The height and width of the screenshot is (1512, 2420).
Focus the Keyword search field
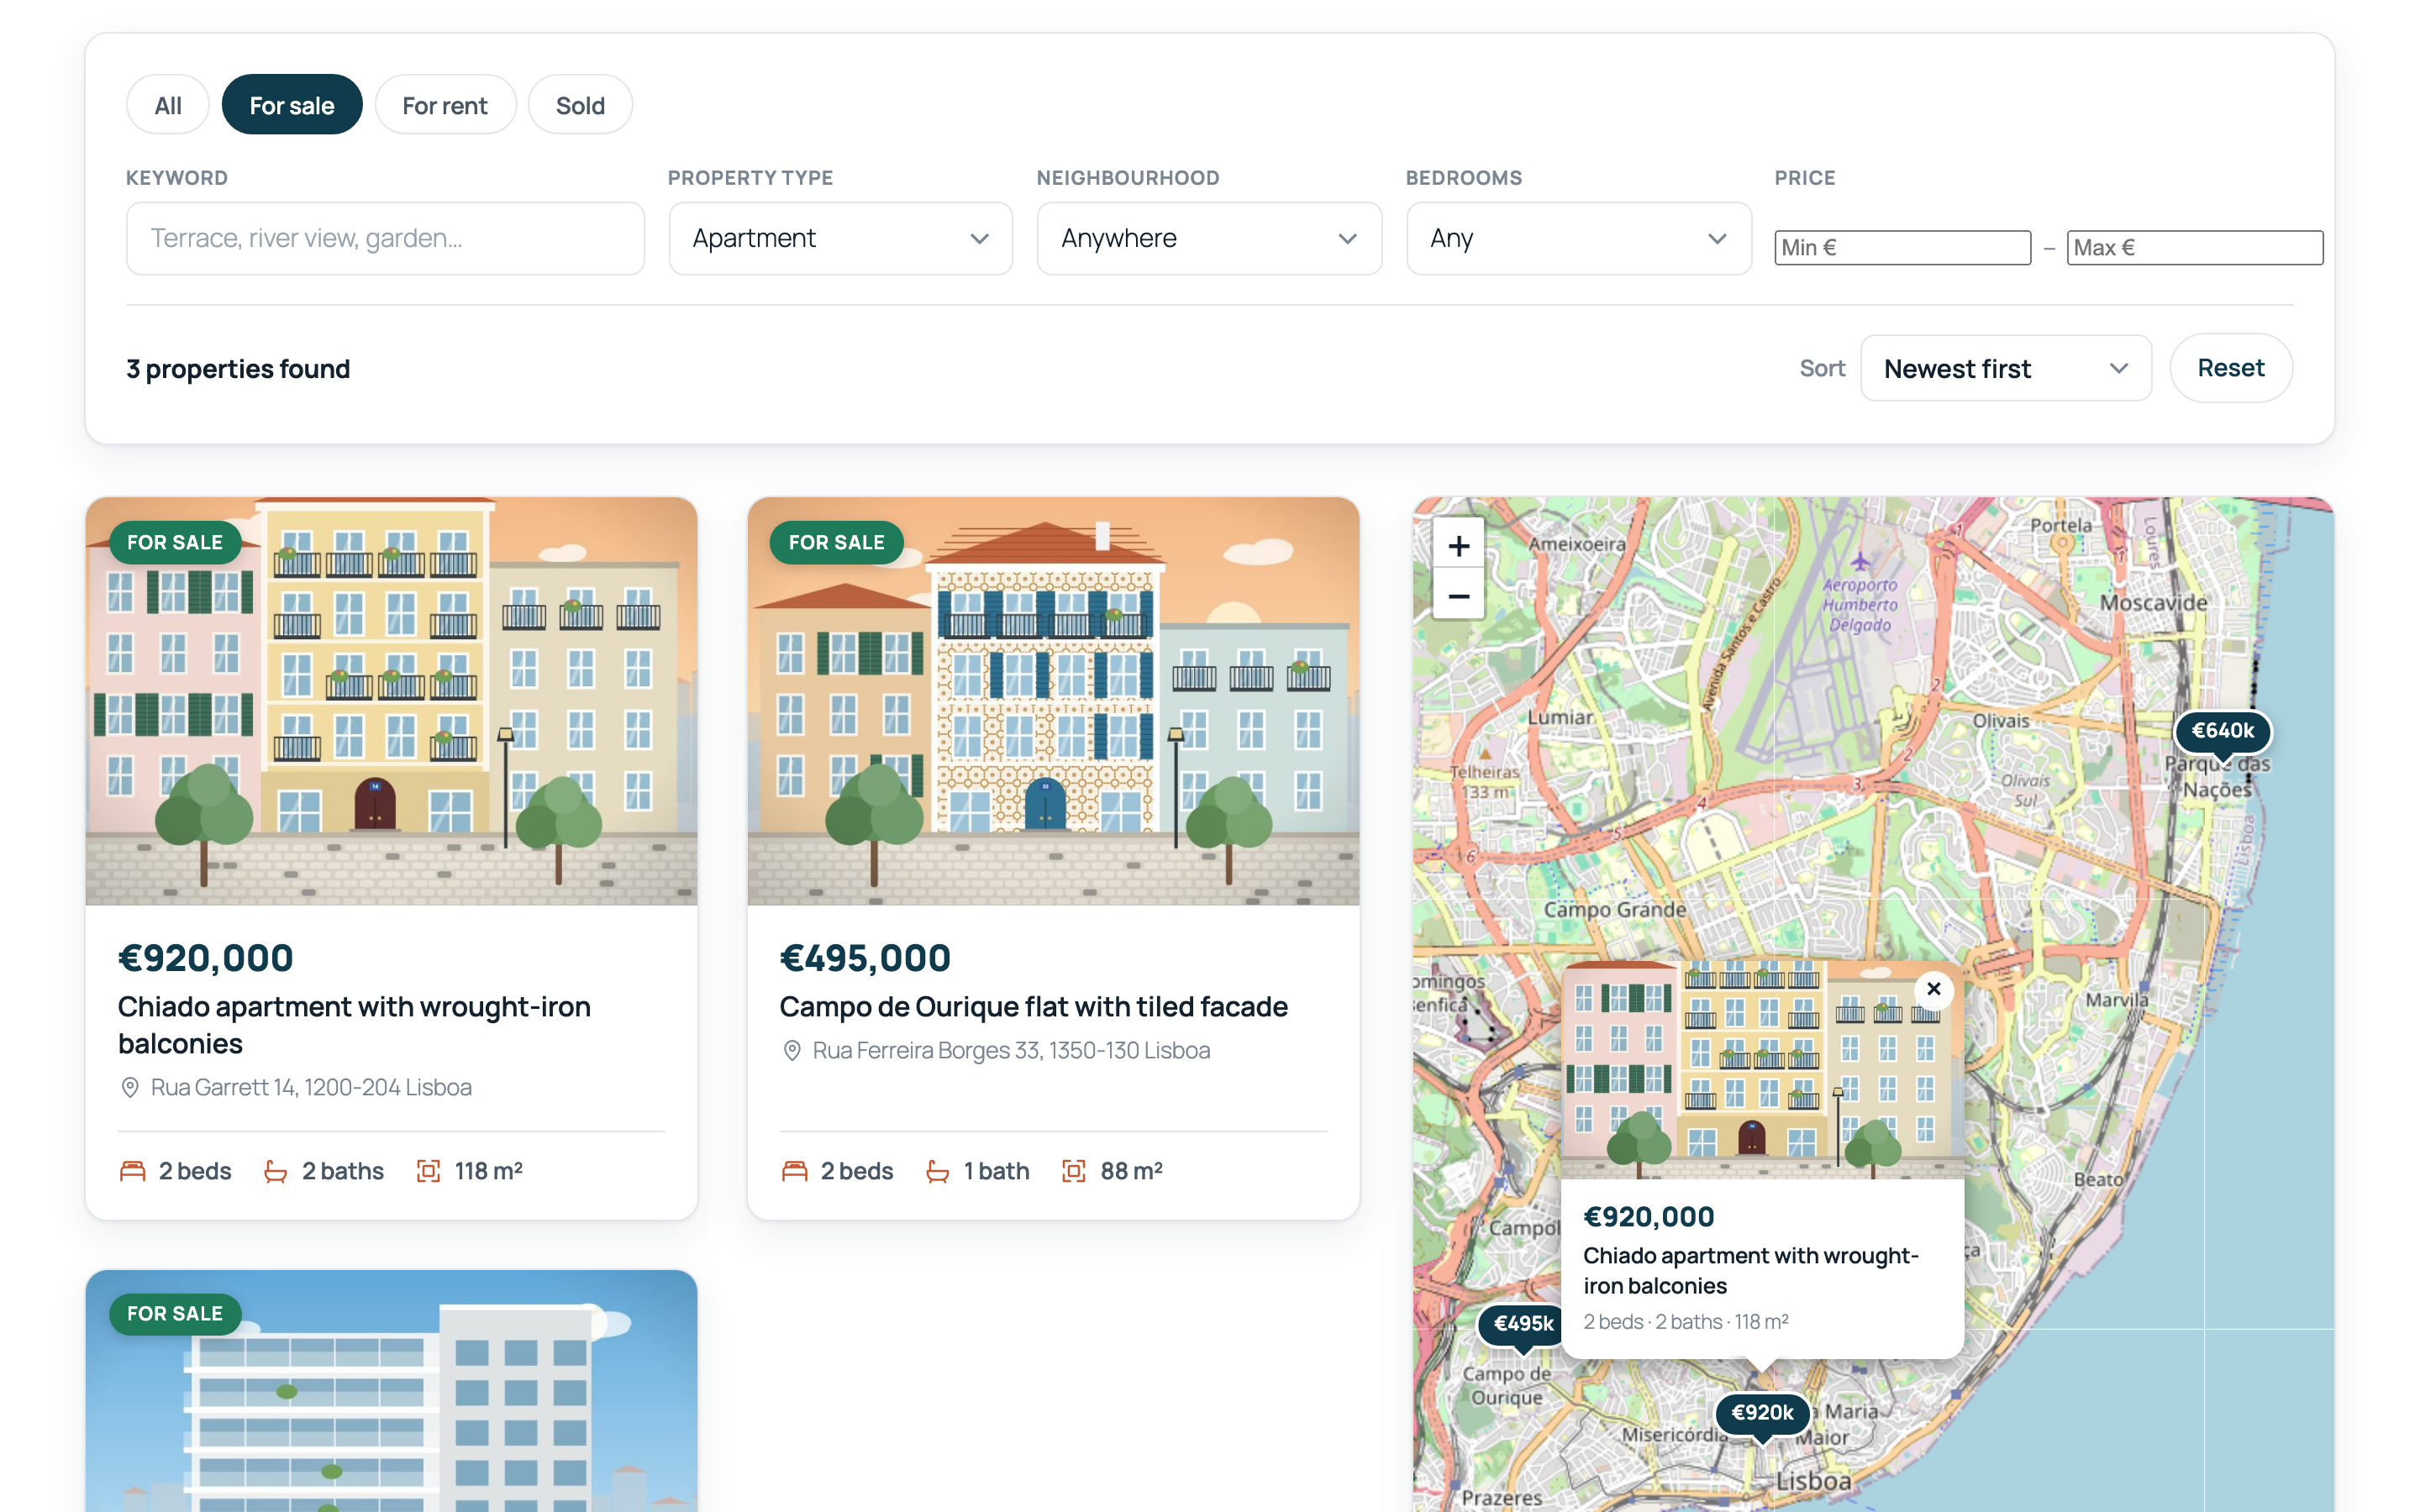point(385,239)
